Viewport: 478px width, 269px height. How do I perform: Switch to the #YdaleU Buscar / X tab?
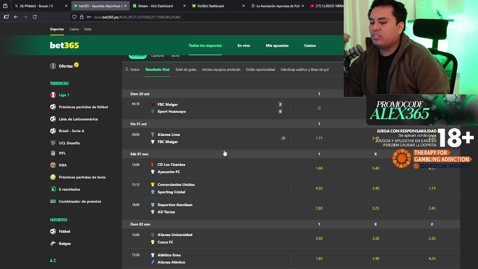[x=40, y=6]
